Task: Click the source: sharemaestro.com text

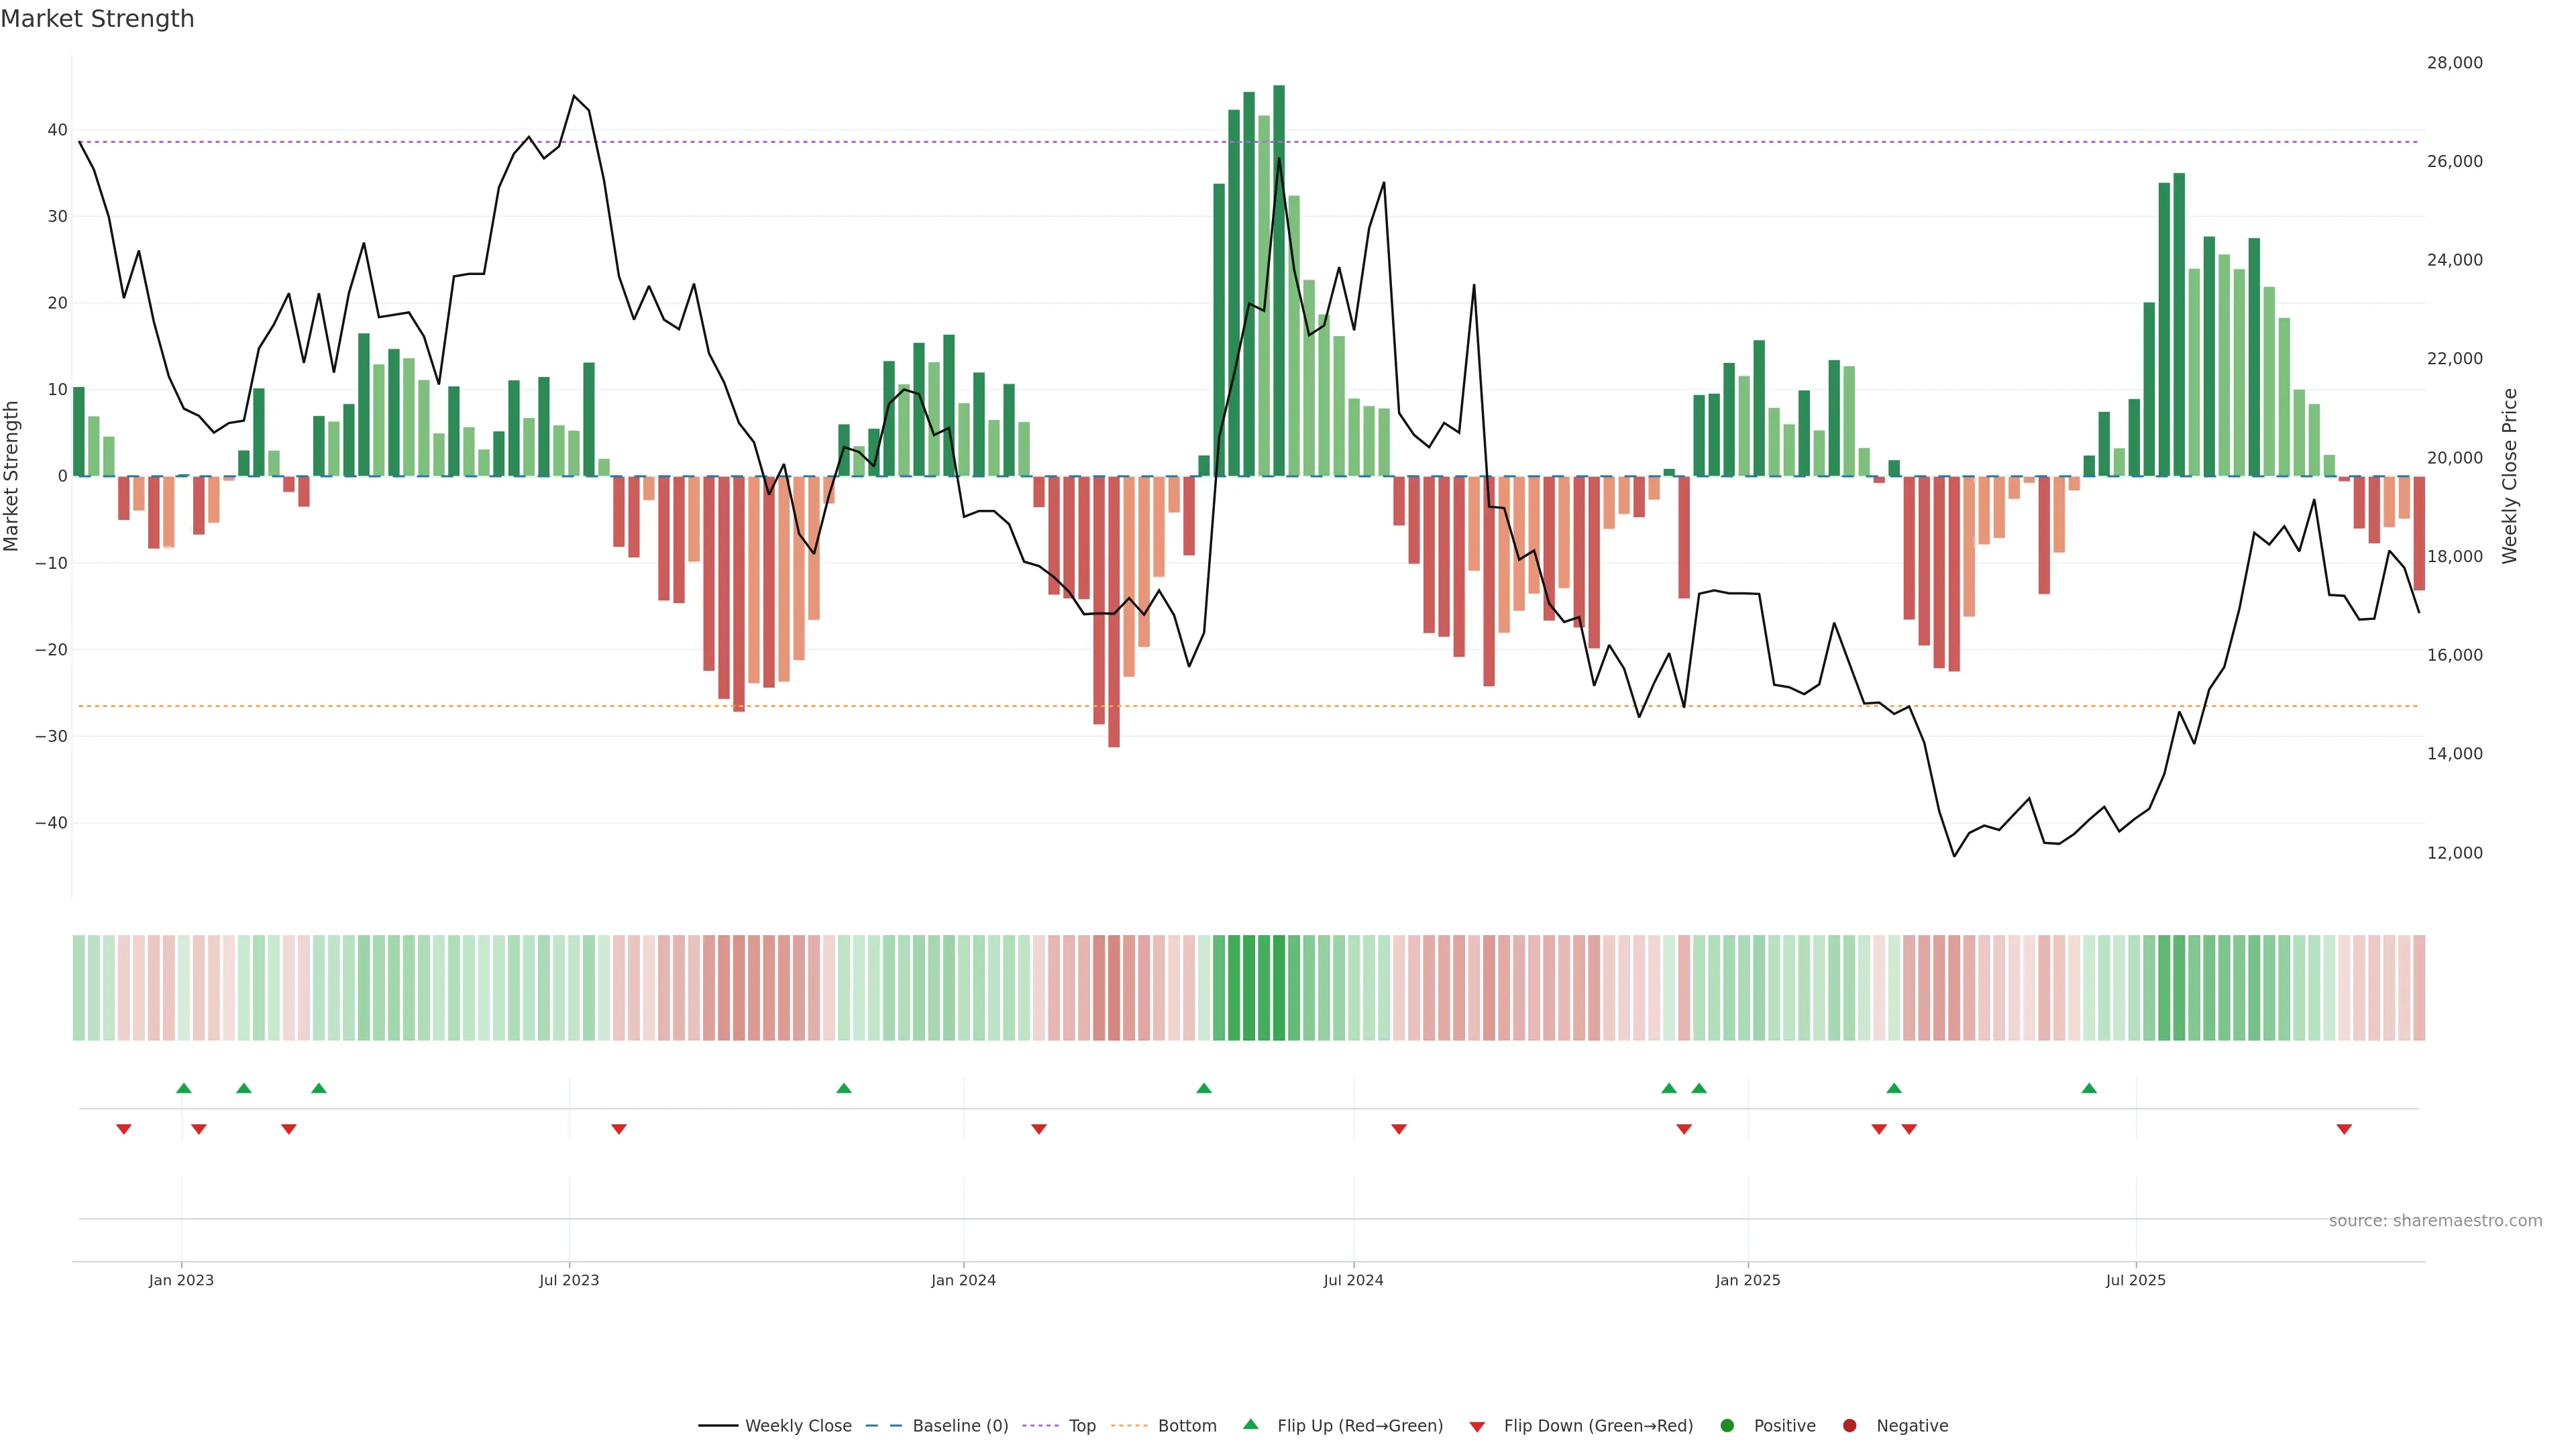Action: point(2435,1221)
